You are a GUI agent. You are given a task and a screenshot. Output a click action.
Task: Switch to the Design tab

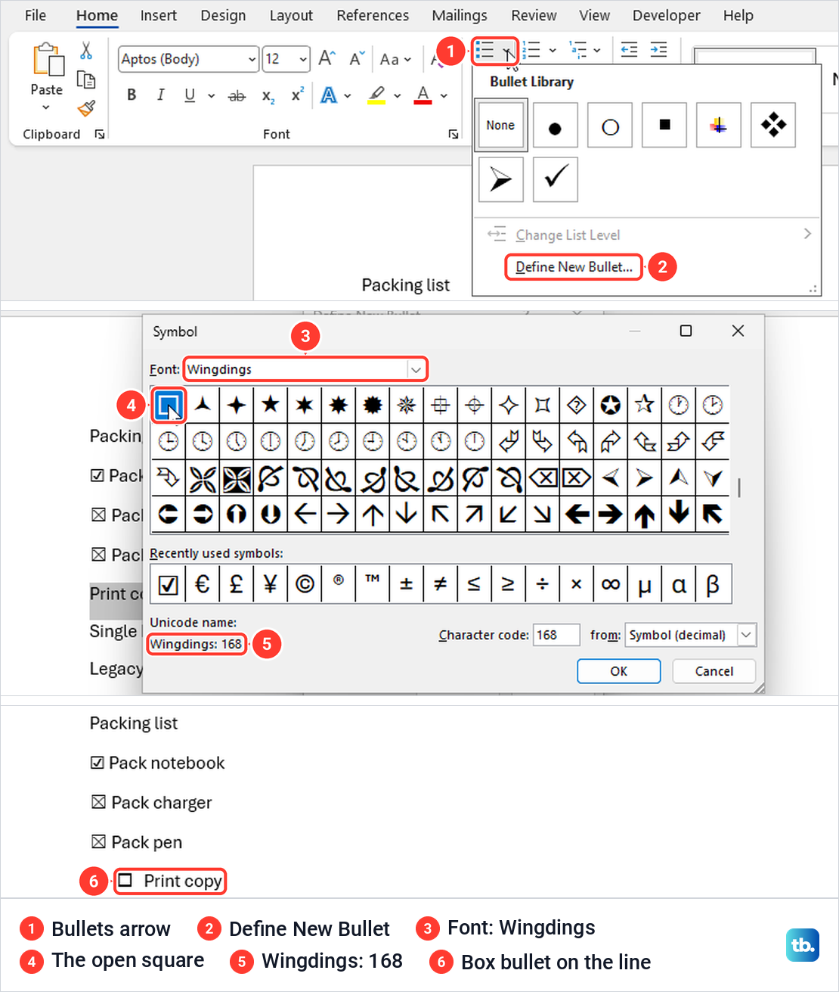[223, 15]
